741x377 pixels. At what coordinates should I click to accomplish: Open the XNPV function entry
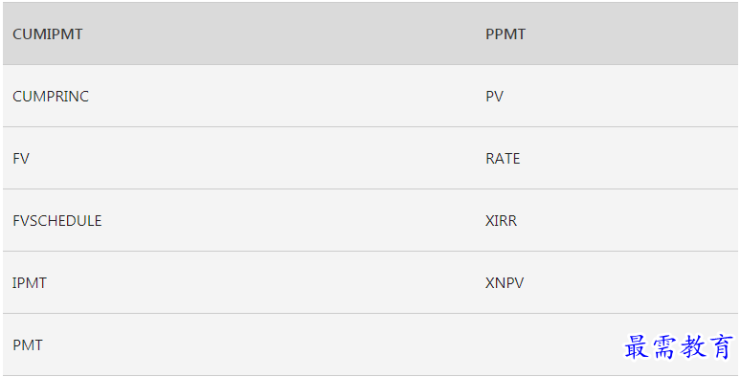[505, 283]
